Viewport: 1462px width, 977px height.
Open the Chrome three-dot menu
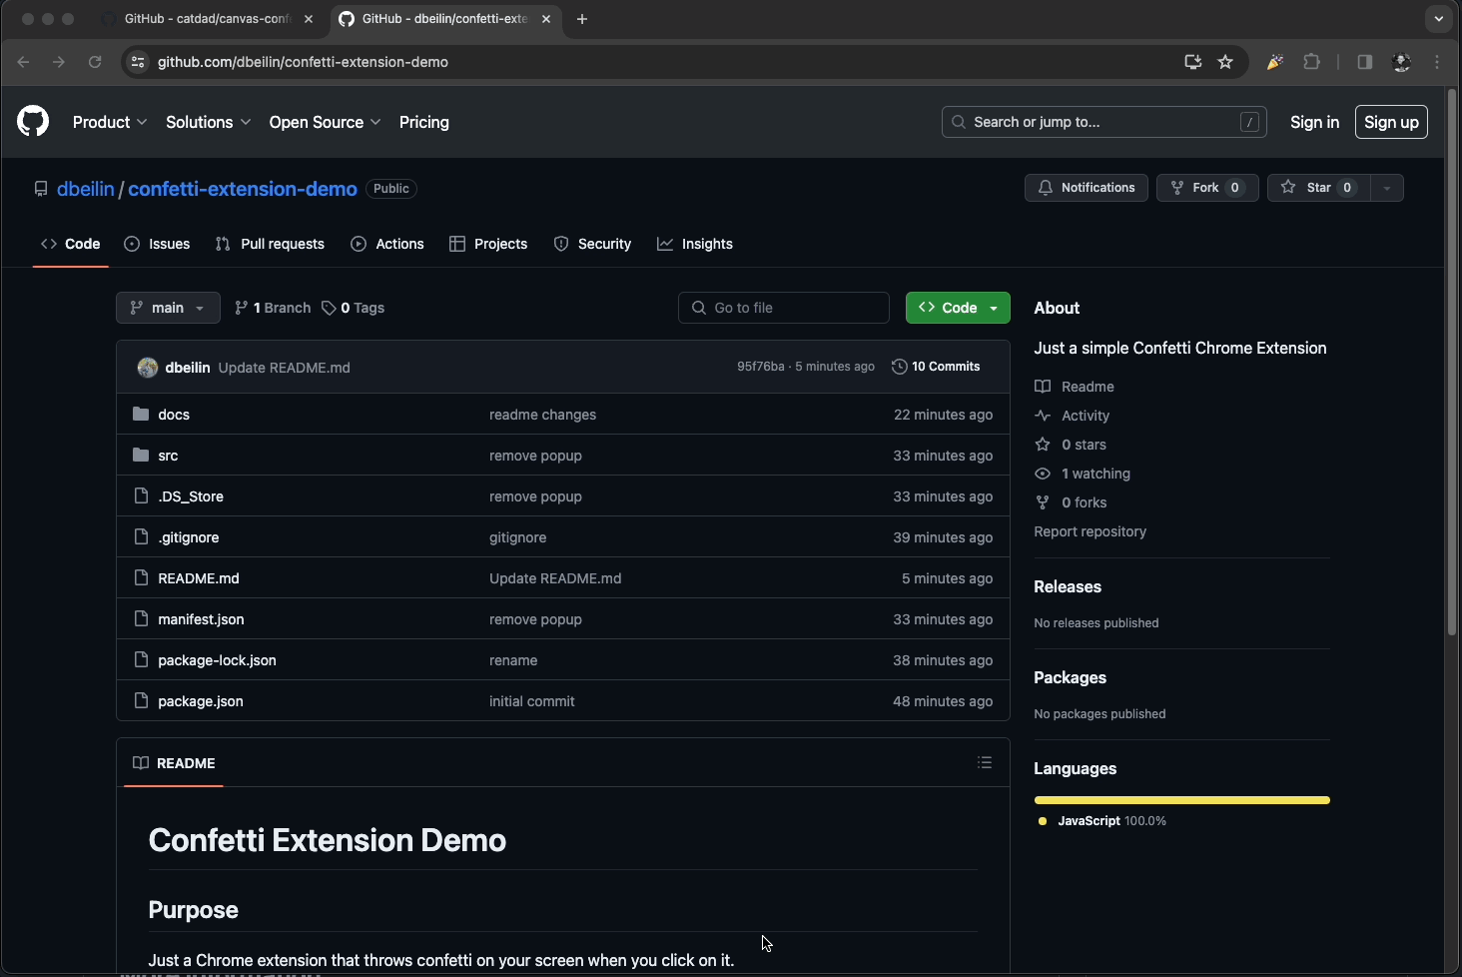click(x=1437, y=62)
